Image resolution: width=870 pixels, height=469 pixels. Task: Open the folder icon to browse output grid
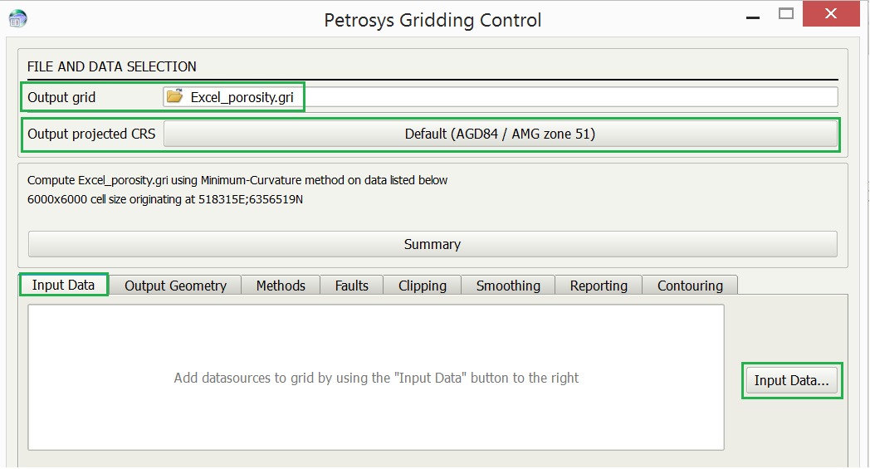point(174,97)
